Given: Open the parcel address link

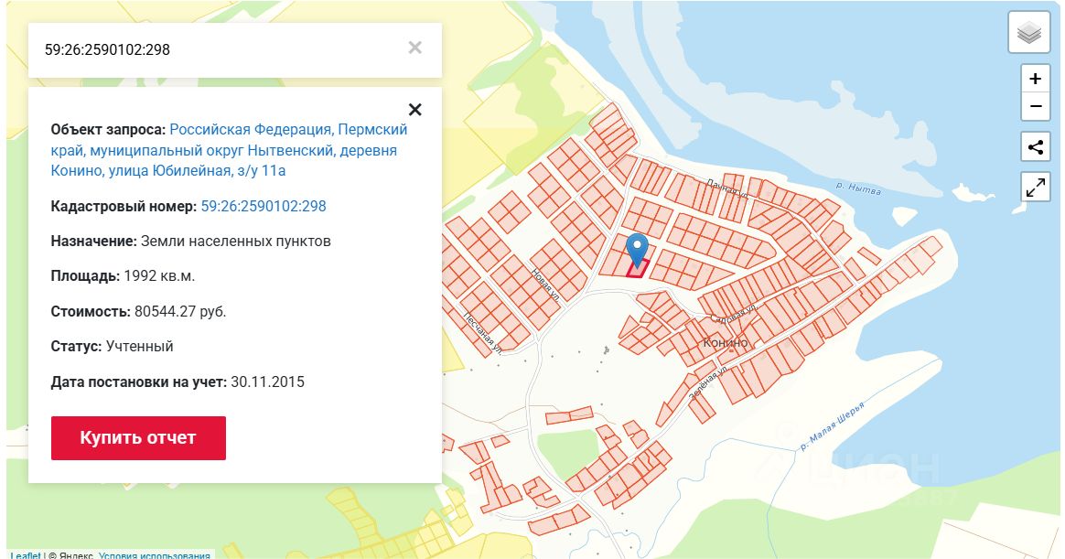Looking at the screenshot, I should point(229,150).
